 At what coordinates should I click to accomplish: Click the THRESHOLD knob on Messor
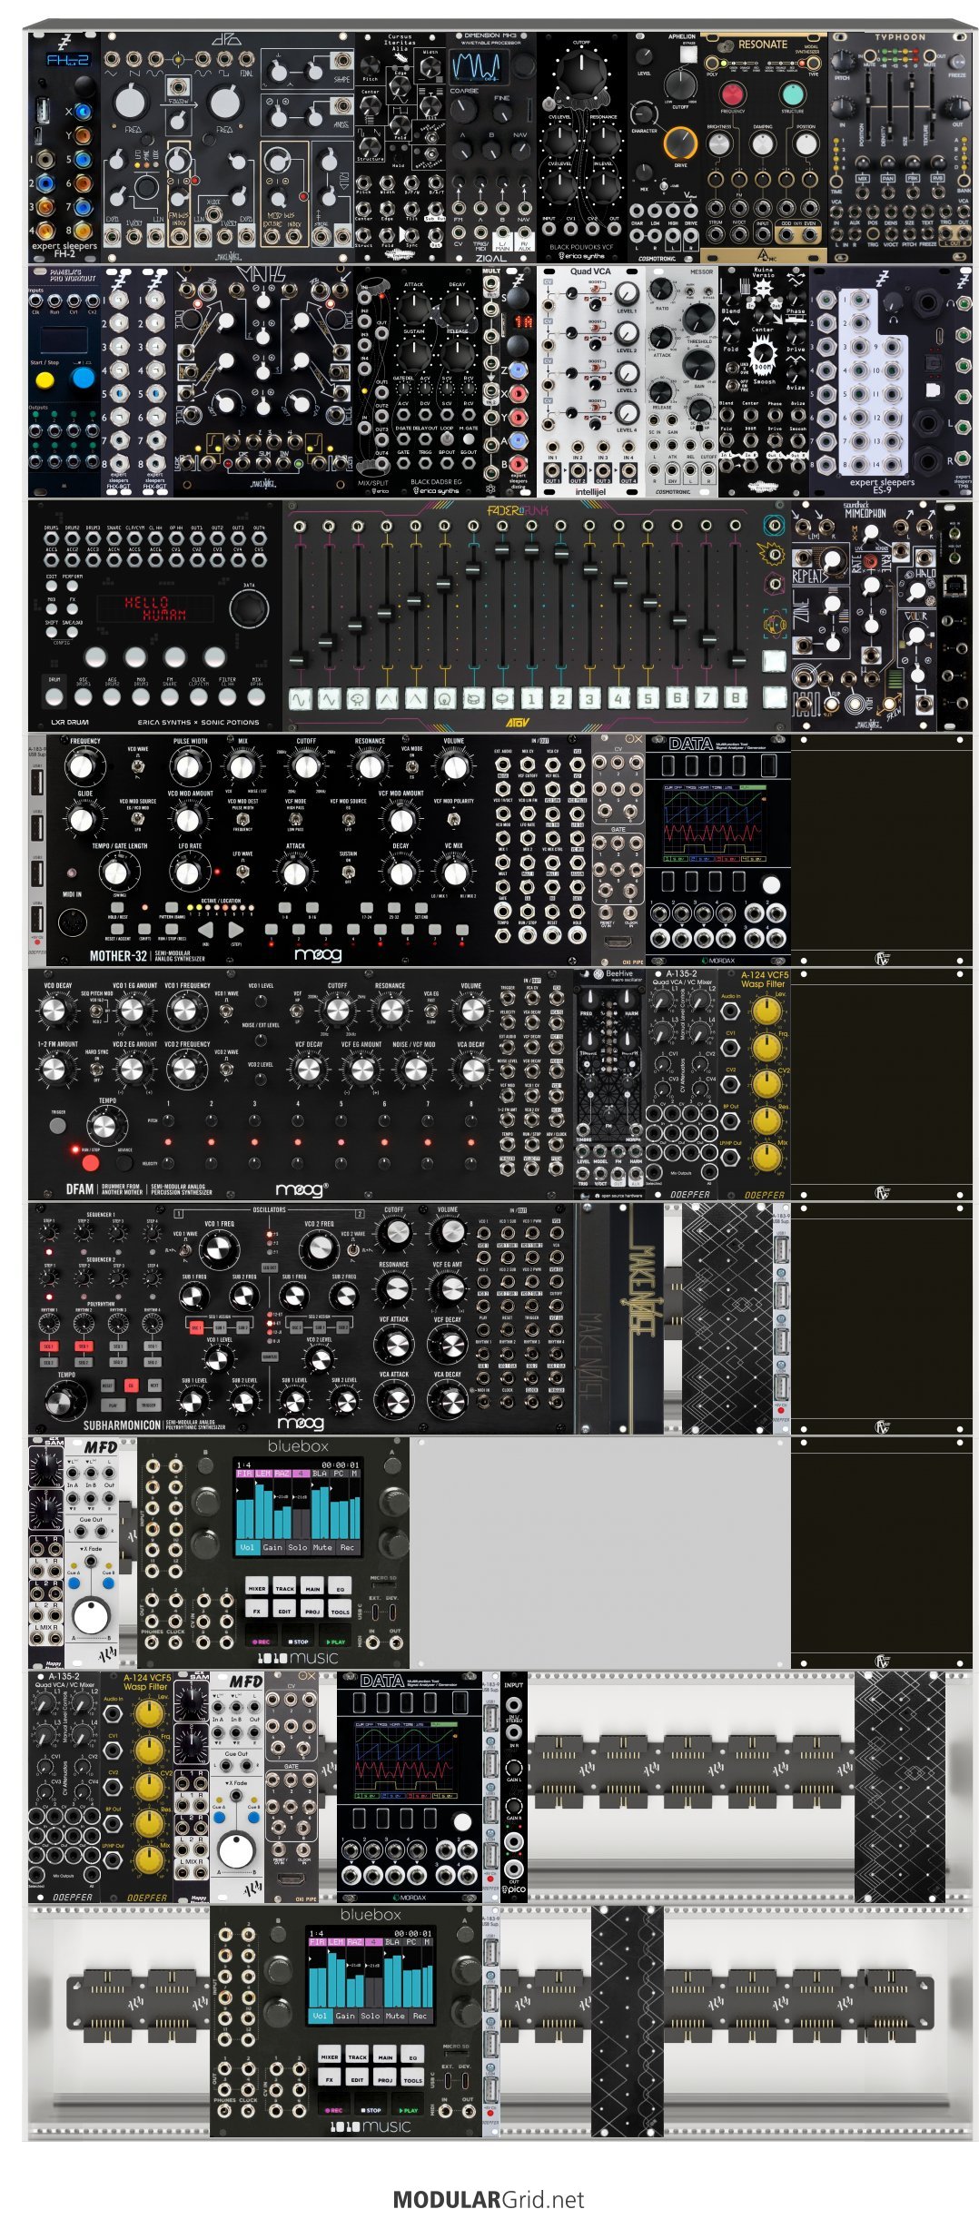pos(698,319)
